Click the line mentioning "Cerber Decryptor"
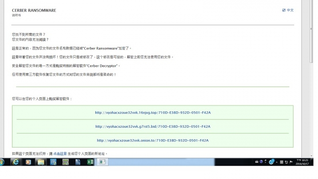 [x=66, y=66]
